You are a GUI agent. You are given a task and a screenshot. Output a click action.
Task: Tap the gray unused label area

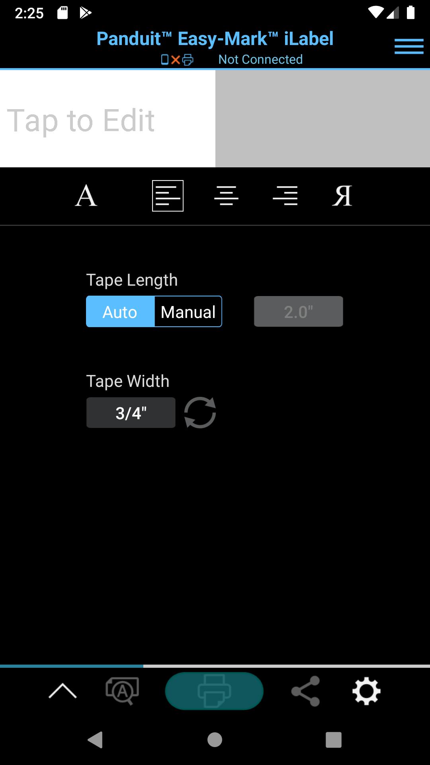pos(322,119)
